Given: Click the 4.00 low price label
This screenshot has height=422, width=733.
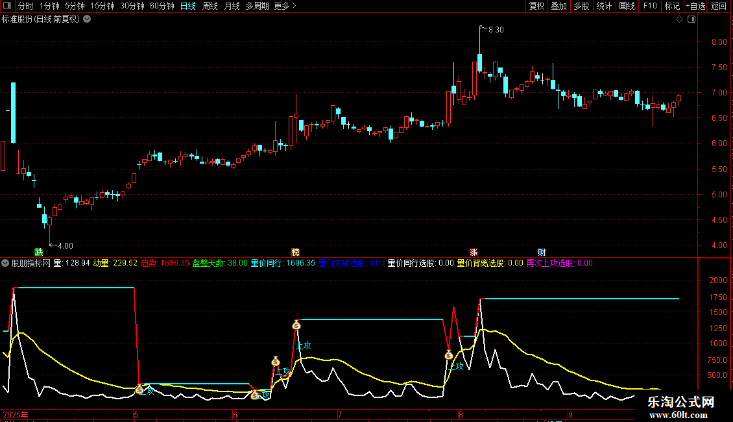Looking at the screenshot, I should tap(66, 246).
